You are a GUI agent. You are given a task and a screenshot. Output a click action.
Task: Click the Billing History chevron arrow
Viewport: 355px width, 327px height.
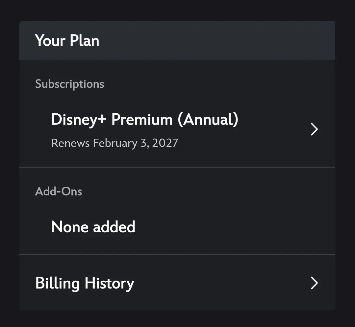point(314,283)
